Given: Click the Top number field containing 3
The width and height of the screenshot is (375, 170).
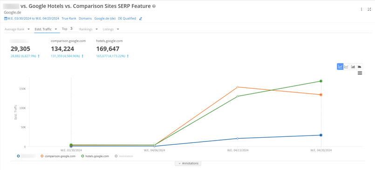Looking at the screenshot, I should point(74,29).
